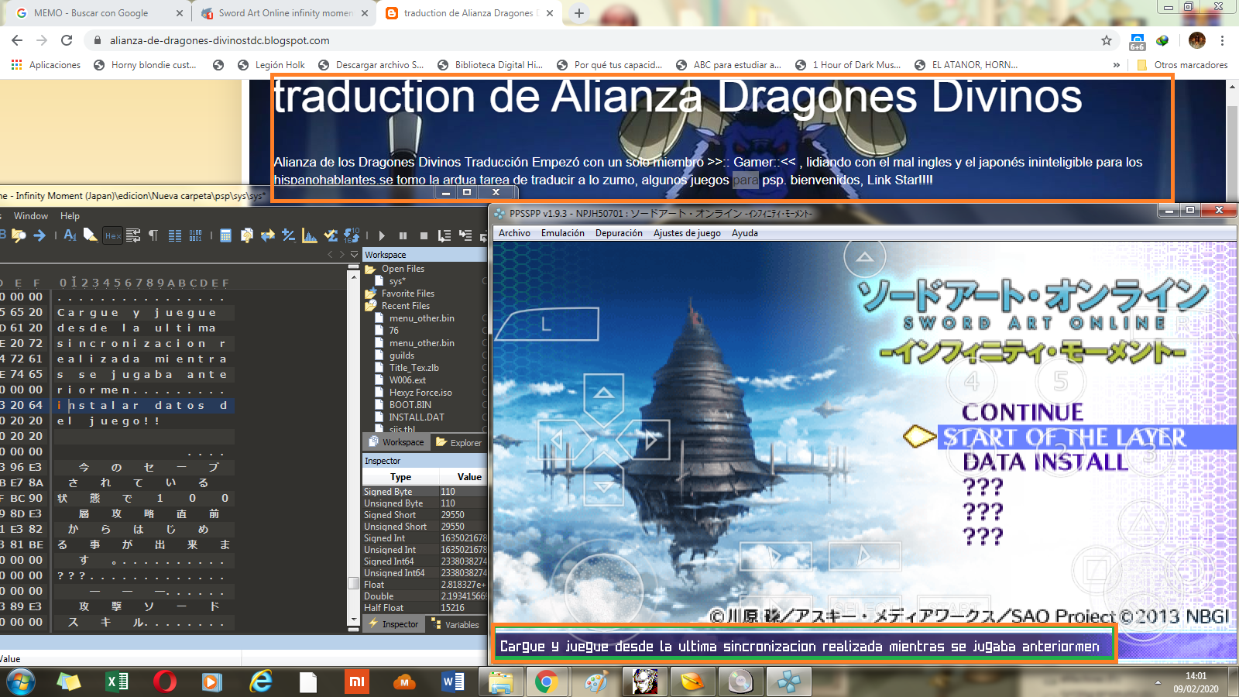
Task: Open the Window menu in hex editor
Action: 31,216
